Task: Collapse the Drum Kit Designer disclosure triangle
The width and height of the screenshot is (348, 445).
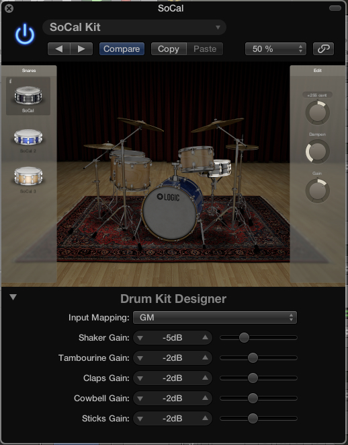Action: 13,297
